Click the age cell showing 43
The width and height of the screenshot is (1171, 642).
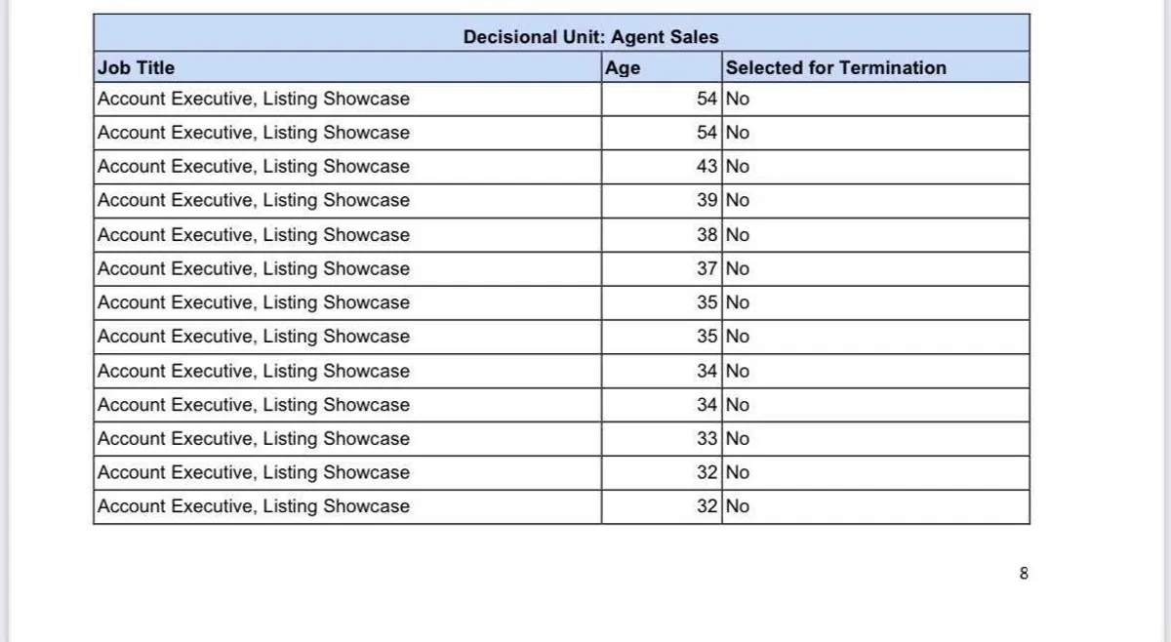(x=707, y=167)
